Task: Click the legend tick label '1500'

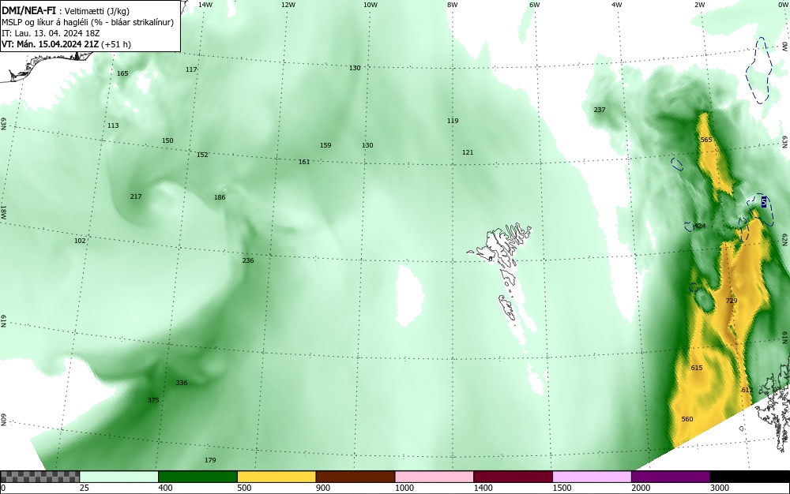Action: [x=562, y=488]
